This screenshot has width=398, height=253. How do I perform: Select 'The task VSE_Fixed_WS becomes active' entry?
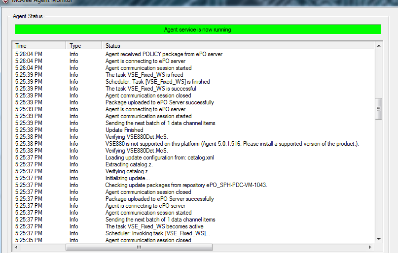coord(154,226)
